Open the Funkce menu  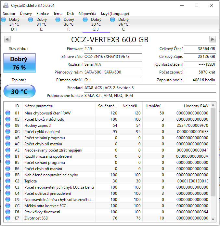(x=43, y=14)
